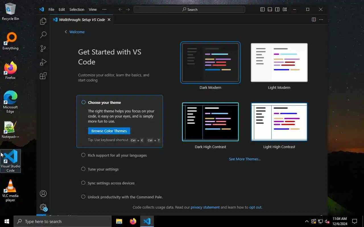The image size is (364, 227).
Task: Click the network icon in system tray
Action: (320, 221)
